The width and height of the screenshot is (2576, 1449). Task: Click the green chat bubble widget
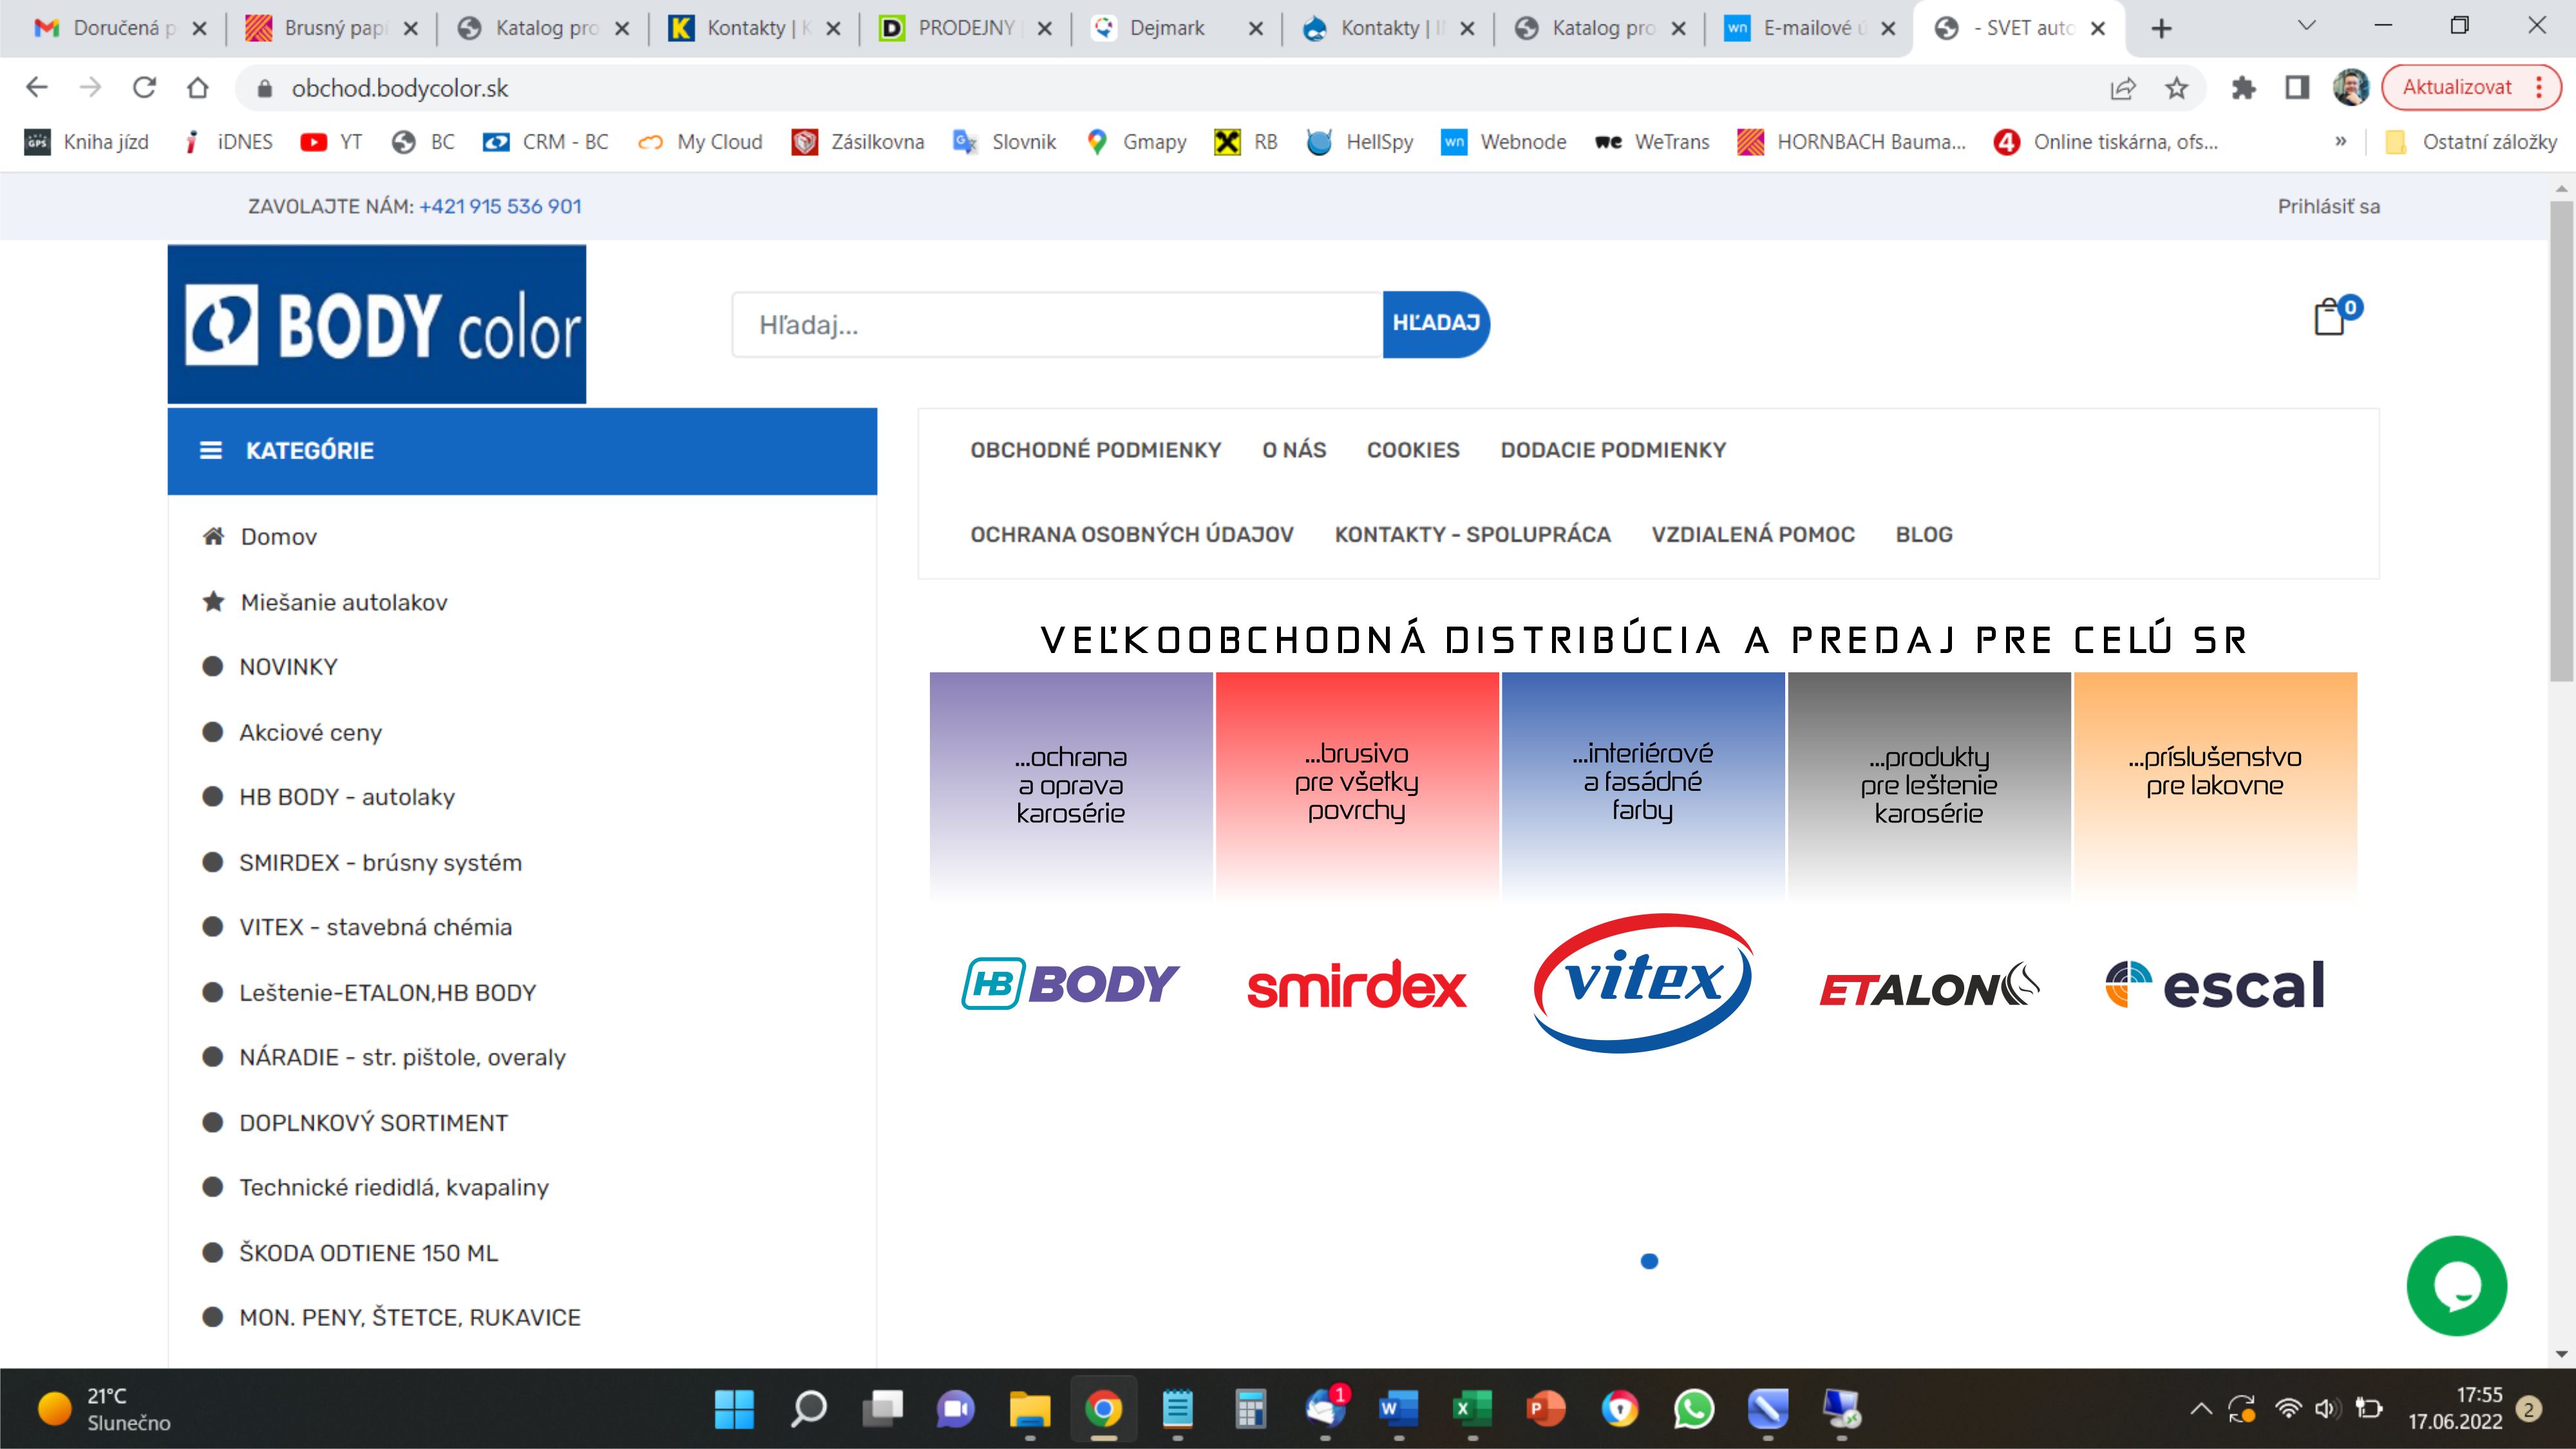[2456, 1286]
